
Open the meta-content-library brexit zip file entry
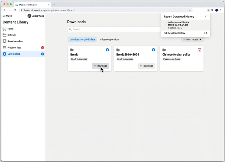pos(185,25)
